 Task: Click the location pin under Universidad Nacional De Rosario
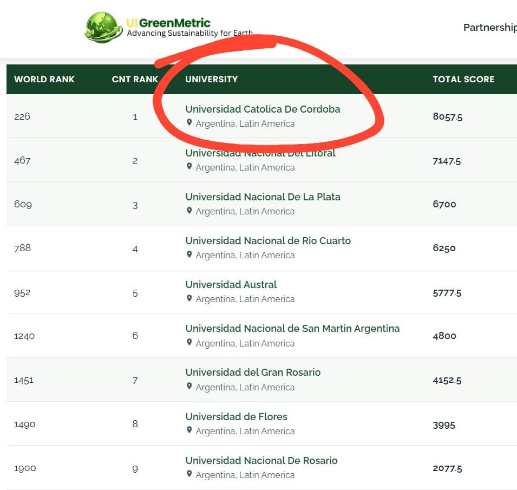click(189, 474)
